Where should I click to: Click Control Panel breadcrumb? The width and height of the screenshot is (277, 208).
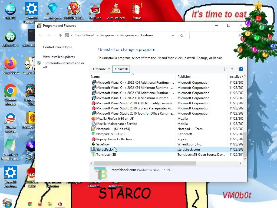(x=84, y=35)
